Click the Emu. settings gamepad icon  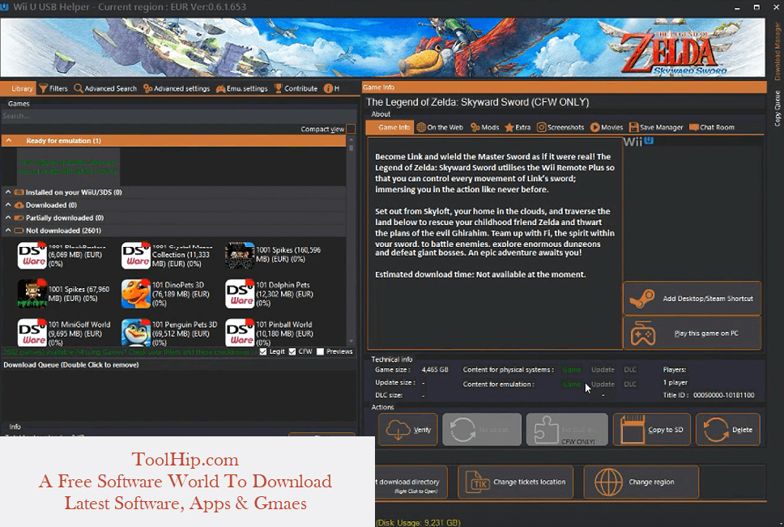tap(220, 88)
